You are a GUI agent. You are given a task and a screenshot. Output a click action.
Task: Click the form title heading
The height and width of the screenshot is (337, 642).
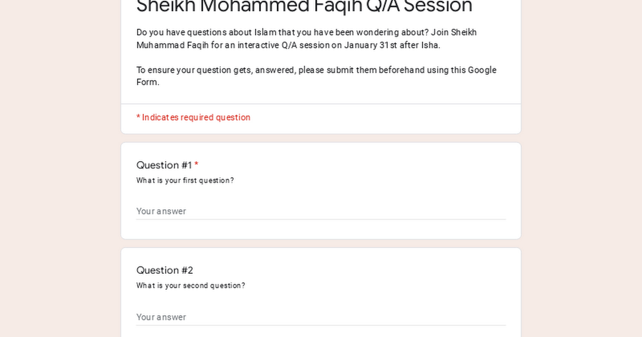click(x=304, y=6)
